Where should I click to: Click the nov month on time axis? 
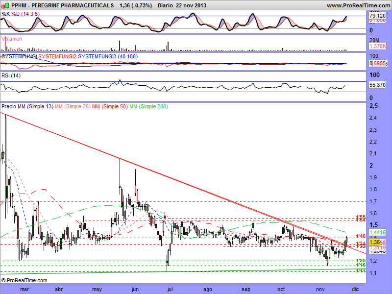click(320, 289)
